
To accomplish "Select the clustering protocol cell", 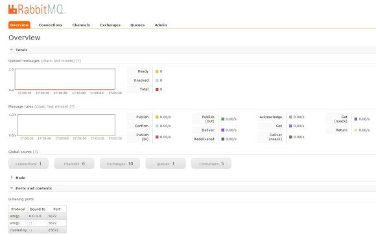I will [x=18, y=230].
